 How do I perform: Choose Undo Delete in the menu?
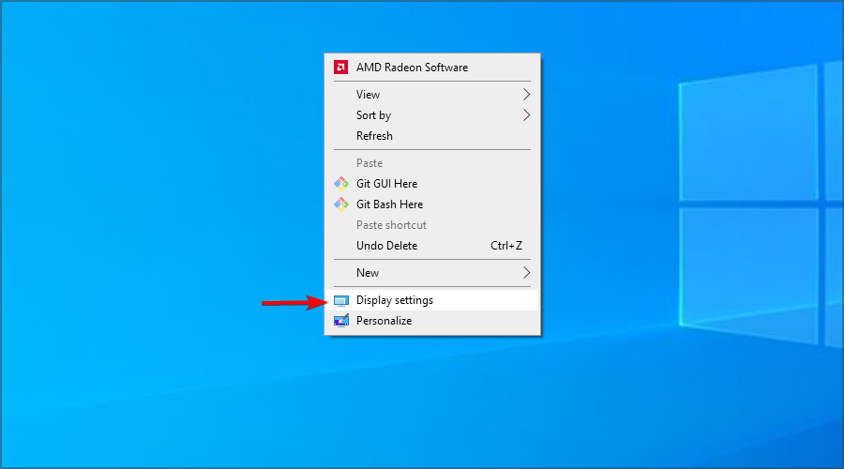(x=432, y=246)
